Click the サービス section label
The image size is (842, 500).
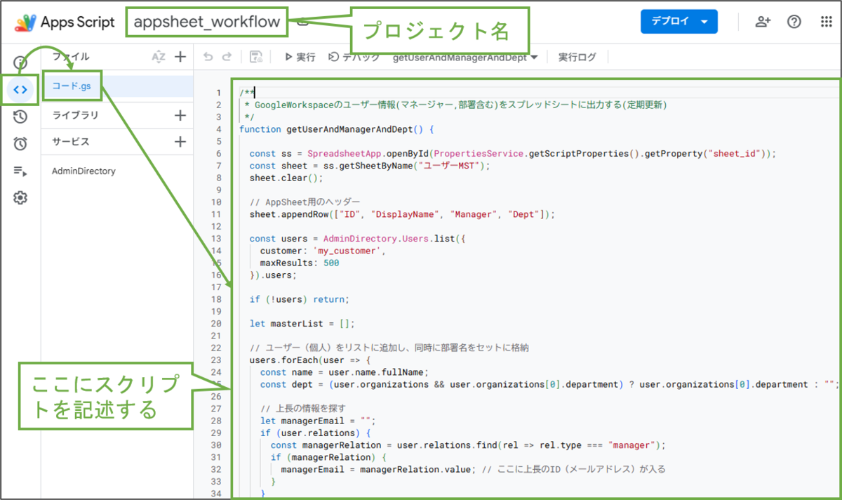coord(71,142)
